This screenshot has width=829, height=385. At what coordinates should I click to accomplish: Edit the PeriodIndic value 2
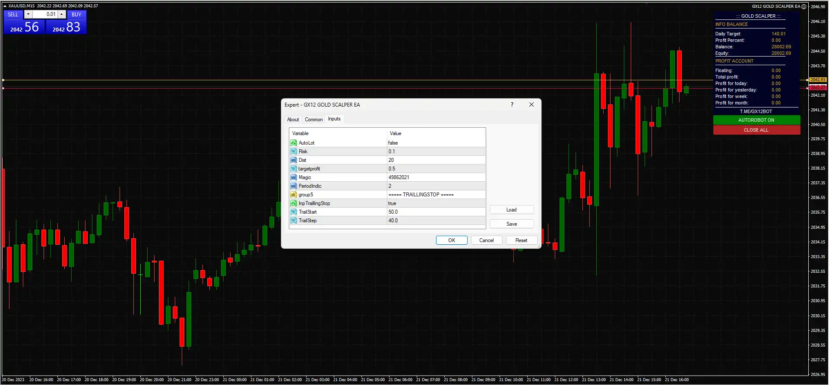coord(436,186)
